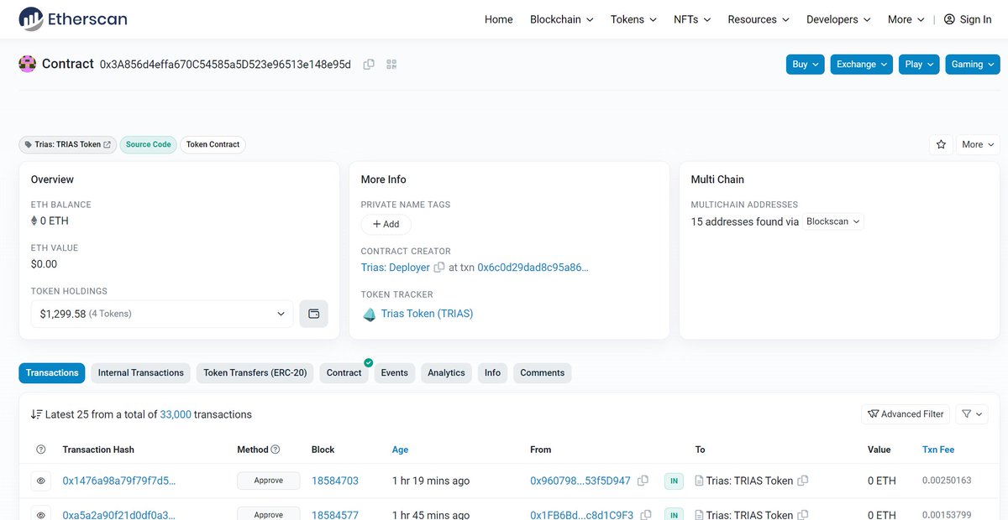Copy Trias: TRIAS Token address in first row

803,481
